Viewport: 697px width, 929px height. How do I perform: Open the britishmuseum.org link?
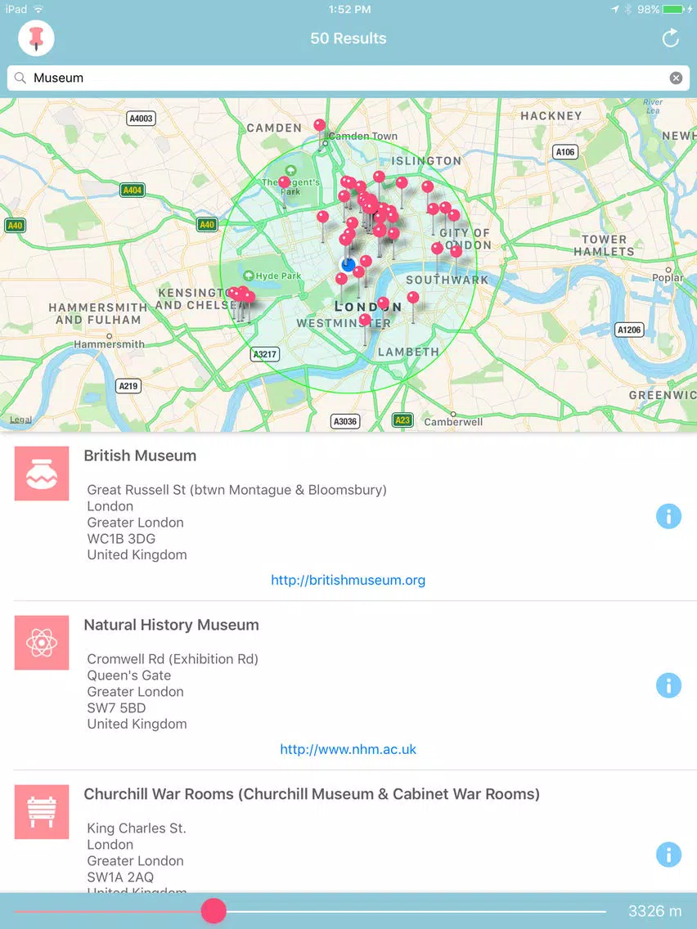348,580
